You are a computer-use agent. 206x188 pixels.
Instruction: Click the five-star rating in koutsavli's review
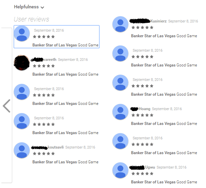tap(44, 154)
